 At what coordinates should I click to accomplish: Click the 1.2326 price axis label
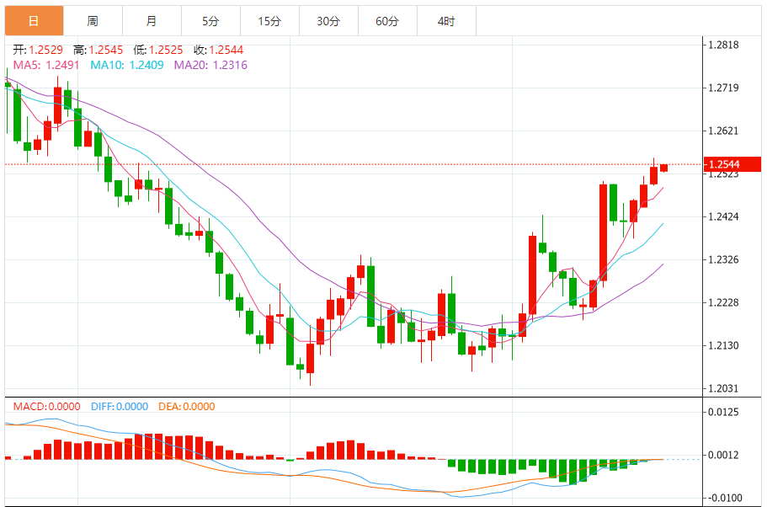coord(724,260)
